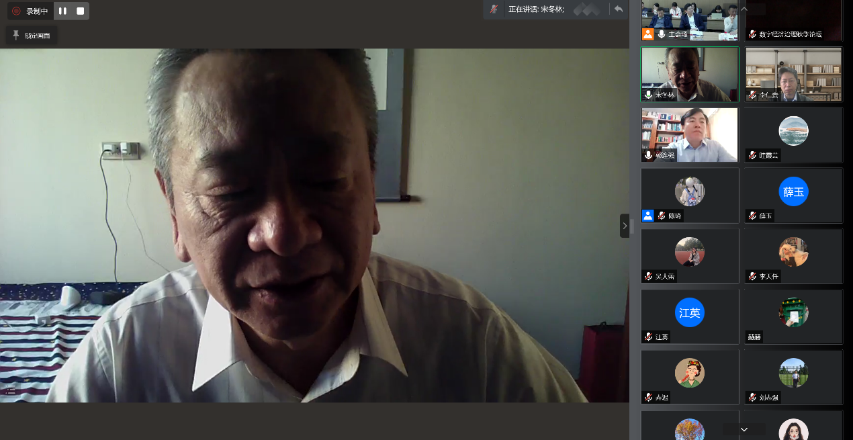
Task: Click the 赫赫 name label
Action: [754, 337]
